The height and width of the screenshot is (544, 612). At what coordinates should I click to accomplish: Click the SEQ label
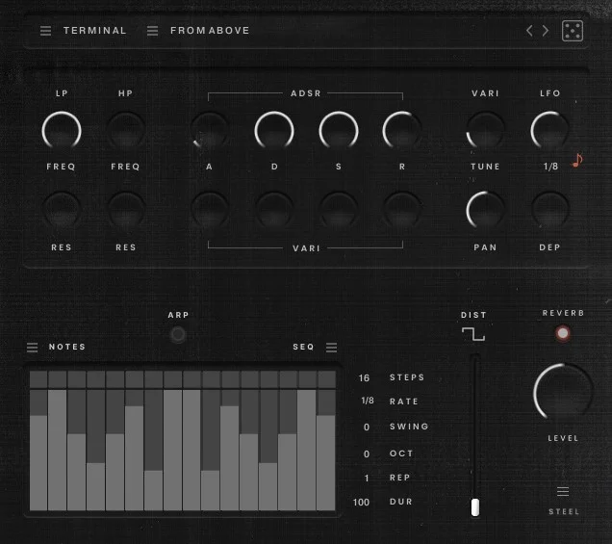pos(303,347)
